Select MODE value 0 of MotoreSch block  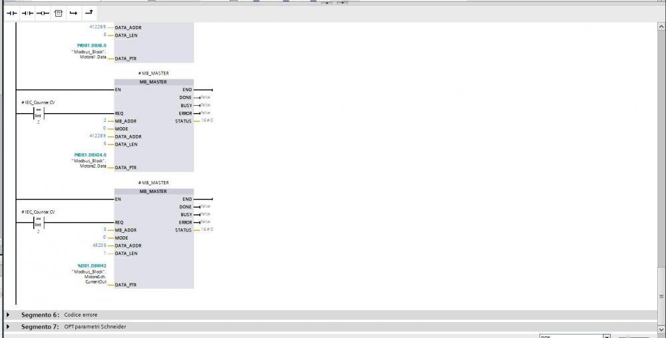tap(105, 237)
